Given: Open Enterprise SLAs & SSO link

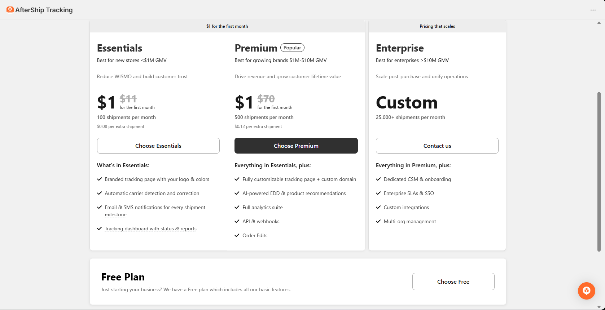Looking at the screenshot, I should click(x=409, y=193).
